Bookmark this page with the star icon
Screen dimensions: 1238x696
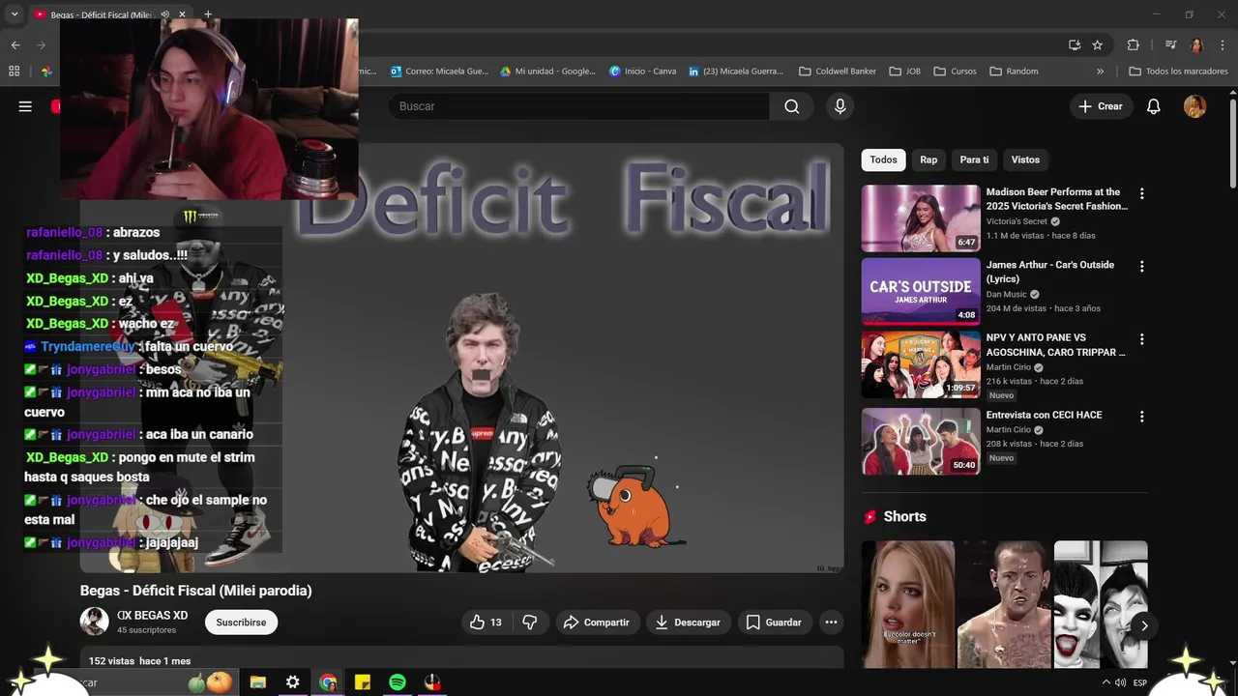pos(1097,44)
